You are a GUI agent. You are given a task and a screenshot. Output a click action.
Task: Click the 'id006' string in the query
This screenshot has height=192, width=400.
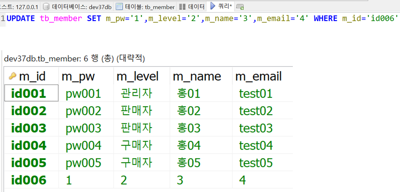[383, 18]
